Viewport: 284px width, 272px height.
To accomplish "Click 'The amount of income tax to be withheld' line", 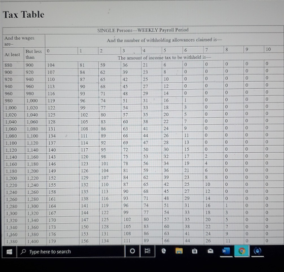I will (x=164, y=58).
